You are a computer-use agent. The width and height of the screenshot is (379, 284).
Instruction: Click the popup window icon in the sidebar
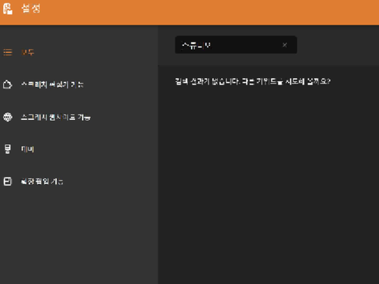click(8, 181)
